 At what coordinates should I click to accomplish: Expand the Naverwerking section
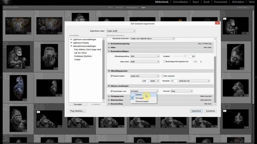tap(109, 104)
